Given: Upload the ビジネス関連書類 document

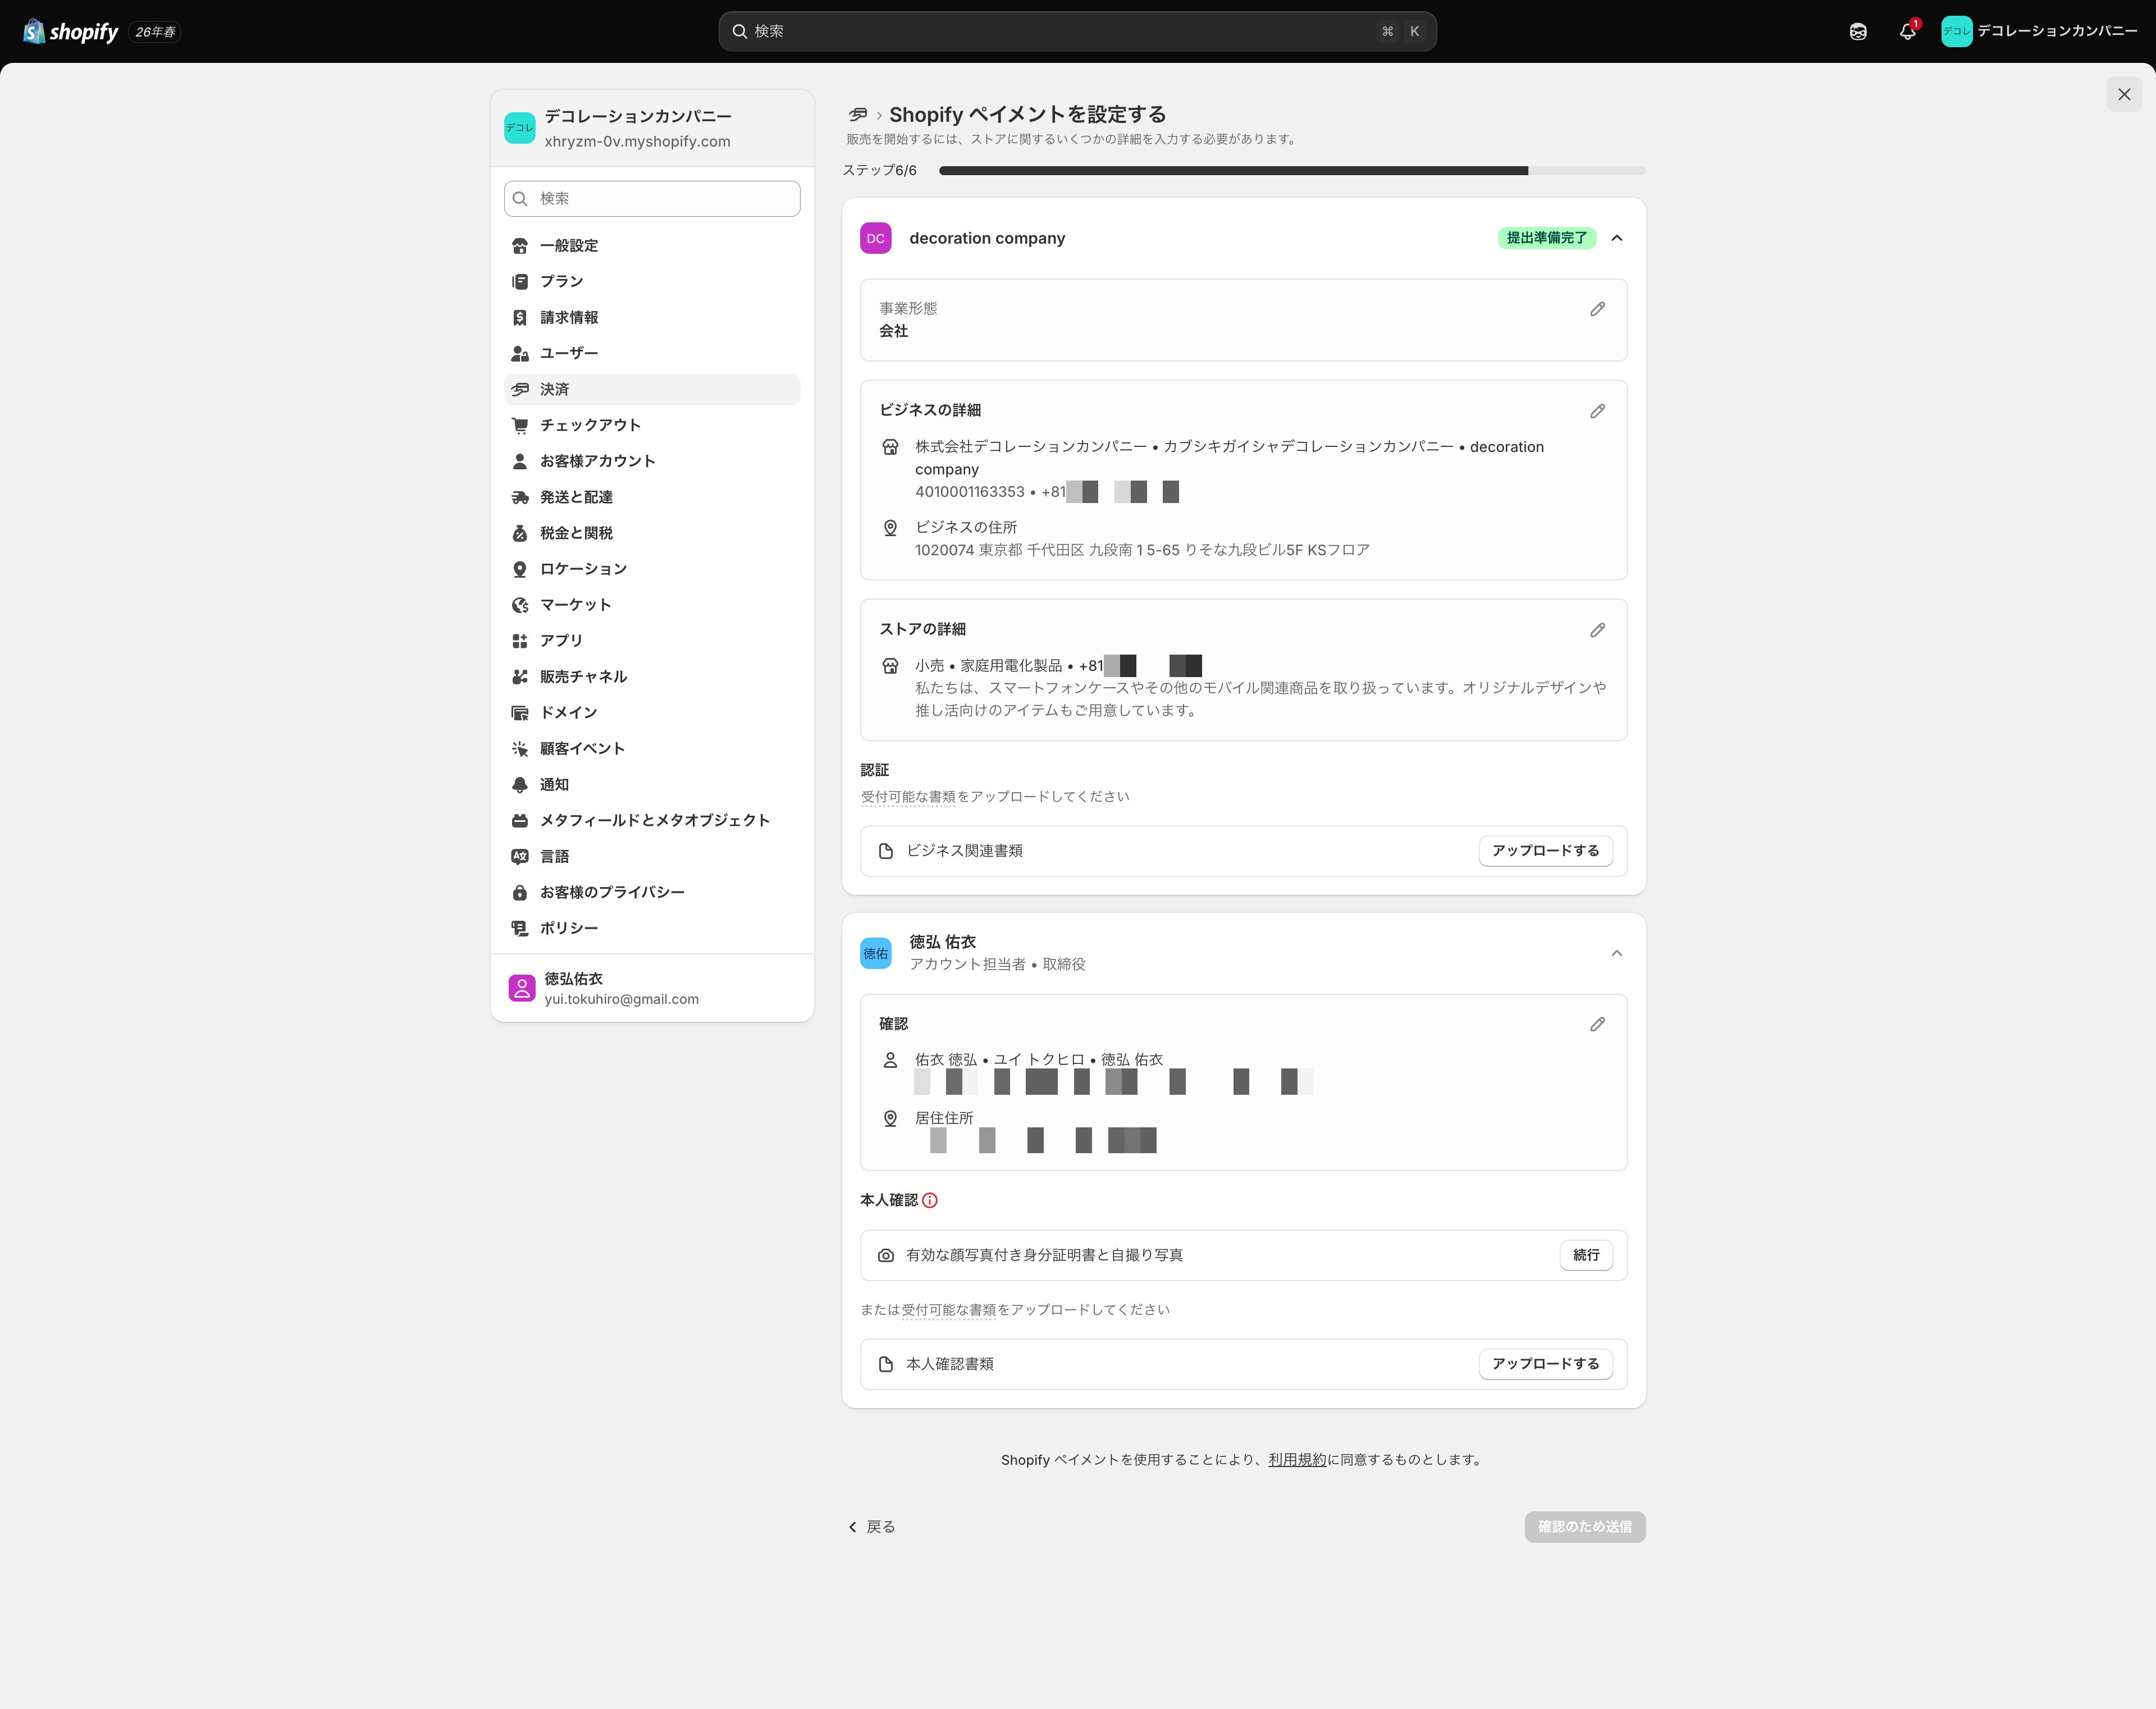Looking at the screenshot, I should (x=1545, y=851).
